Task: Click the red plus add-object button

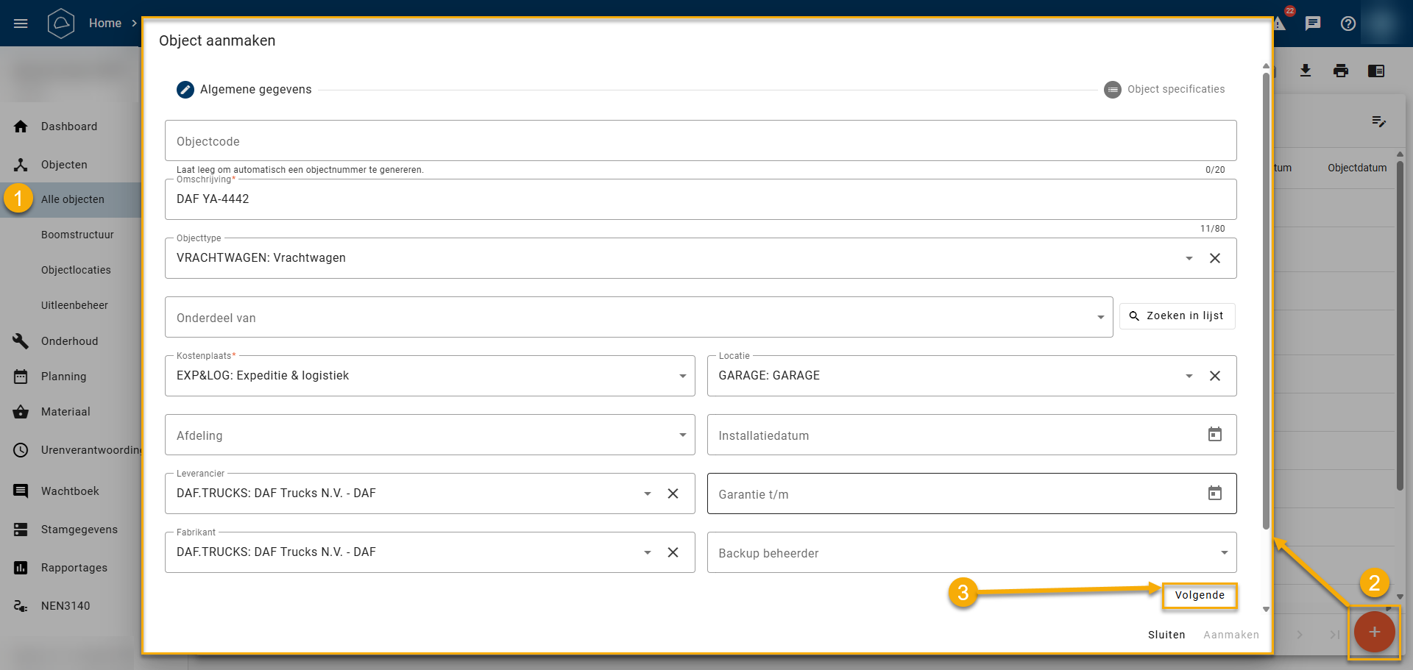Action: 1373,632
